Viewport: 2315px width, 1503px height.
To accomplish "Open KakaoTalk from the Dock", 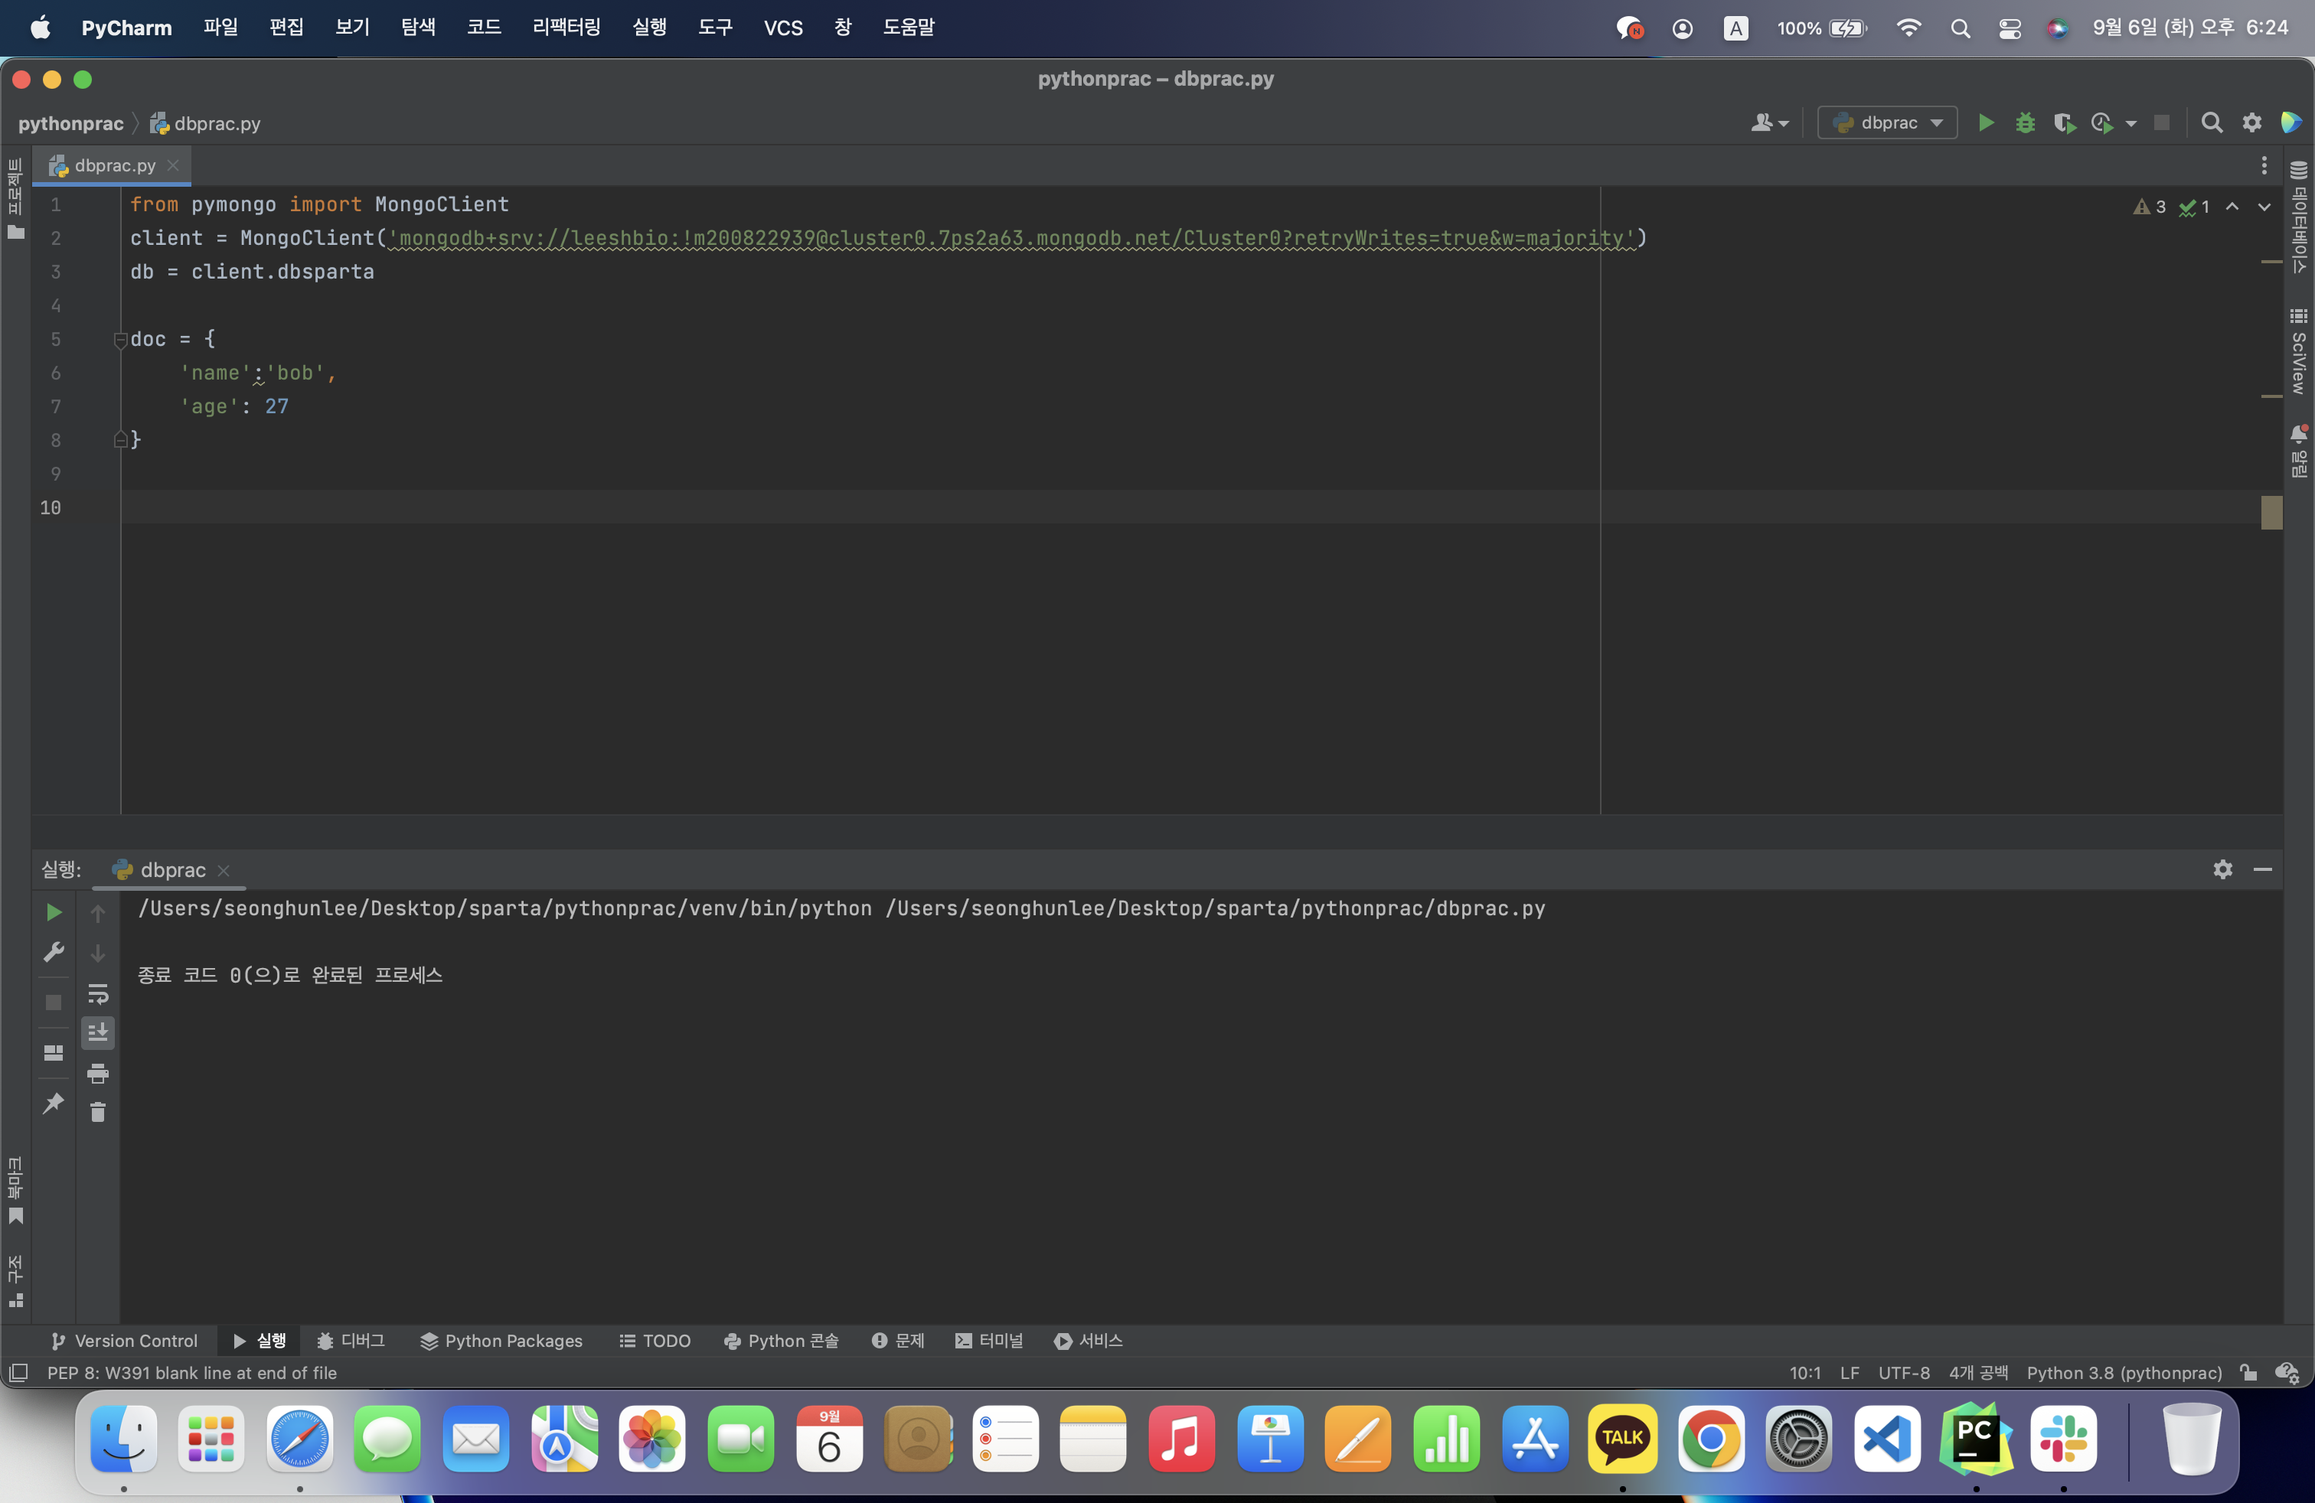I will (1622, 1439).
